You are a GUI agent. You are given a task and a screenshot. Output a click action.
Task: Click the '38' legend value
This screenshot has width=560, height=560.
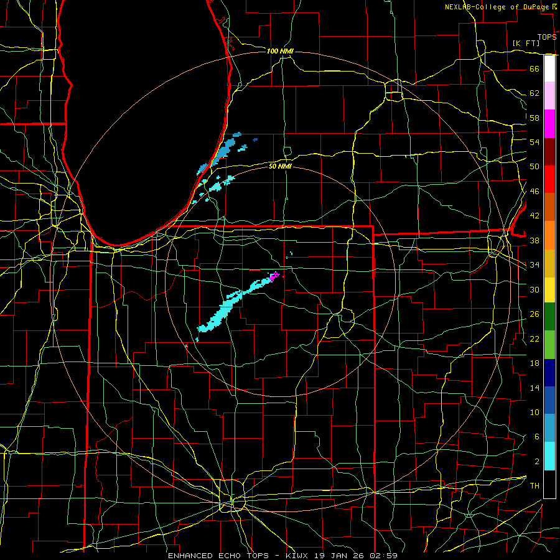pyautogui.click(x=534, y=240)
